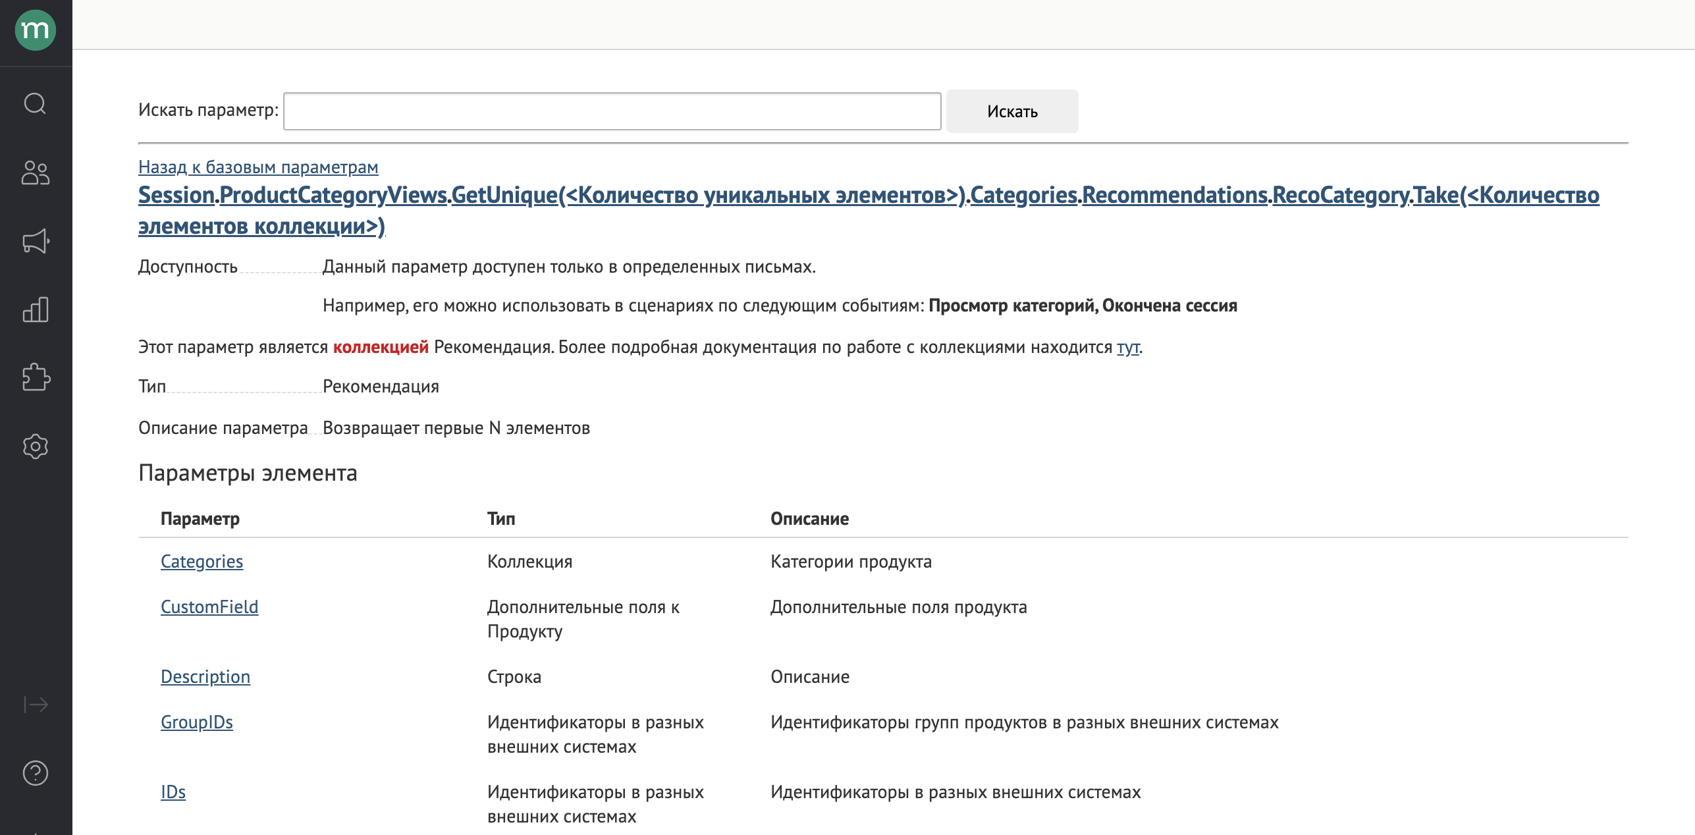The image size is (1695, 835).
Task: Click the 'Строка' type cell
Action: click(x=514, y=677)
